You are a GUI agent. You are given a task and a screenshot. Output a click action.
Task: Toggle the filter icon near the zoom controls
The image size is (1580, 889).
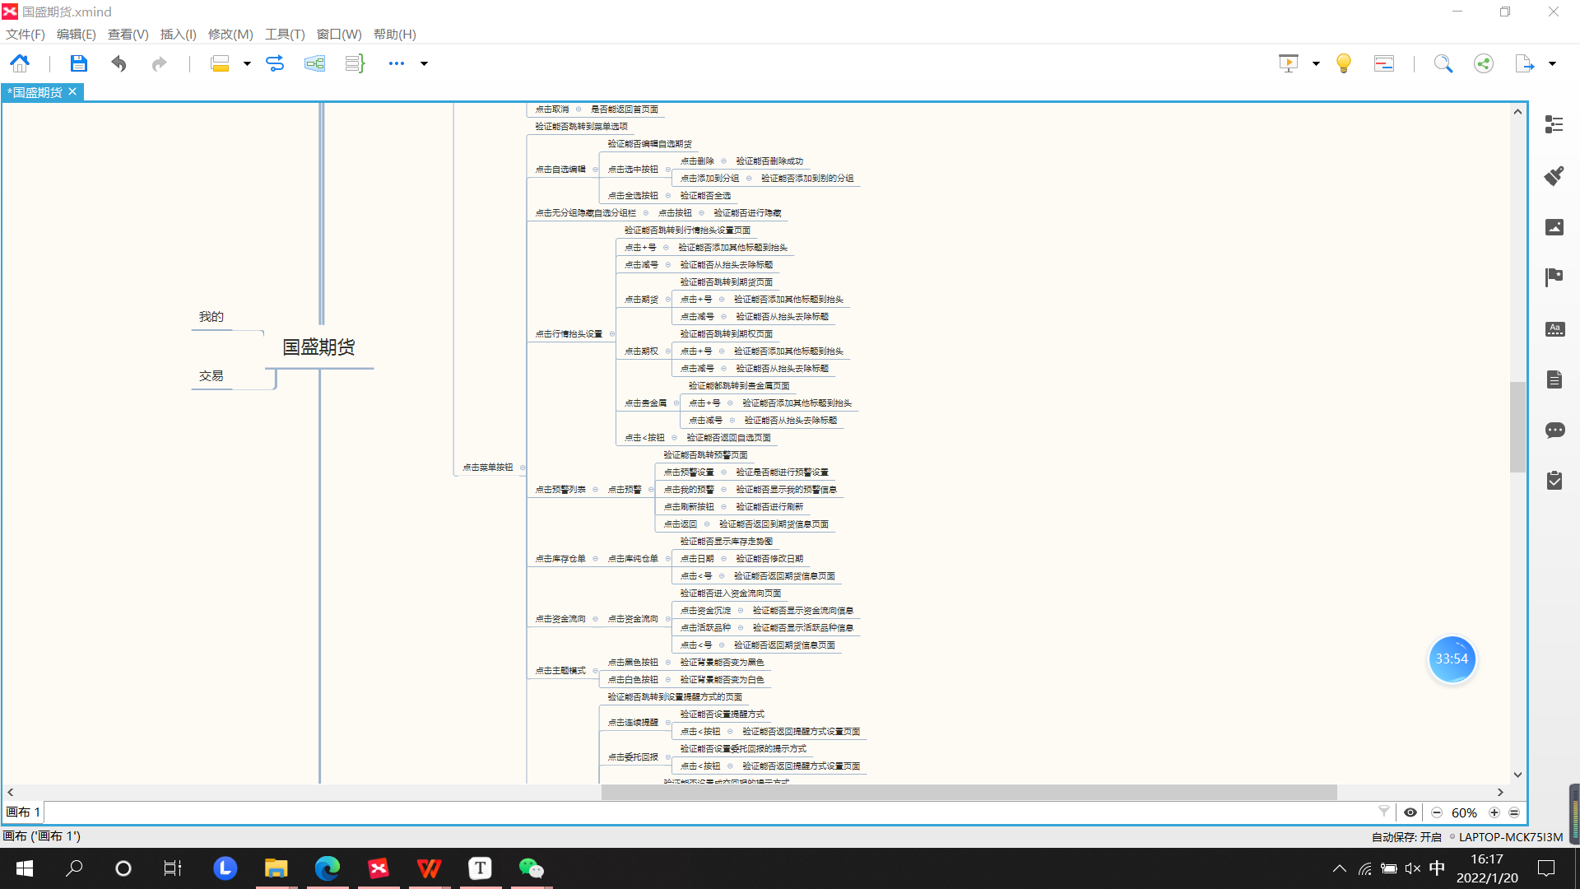pos(1385,811)
